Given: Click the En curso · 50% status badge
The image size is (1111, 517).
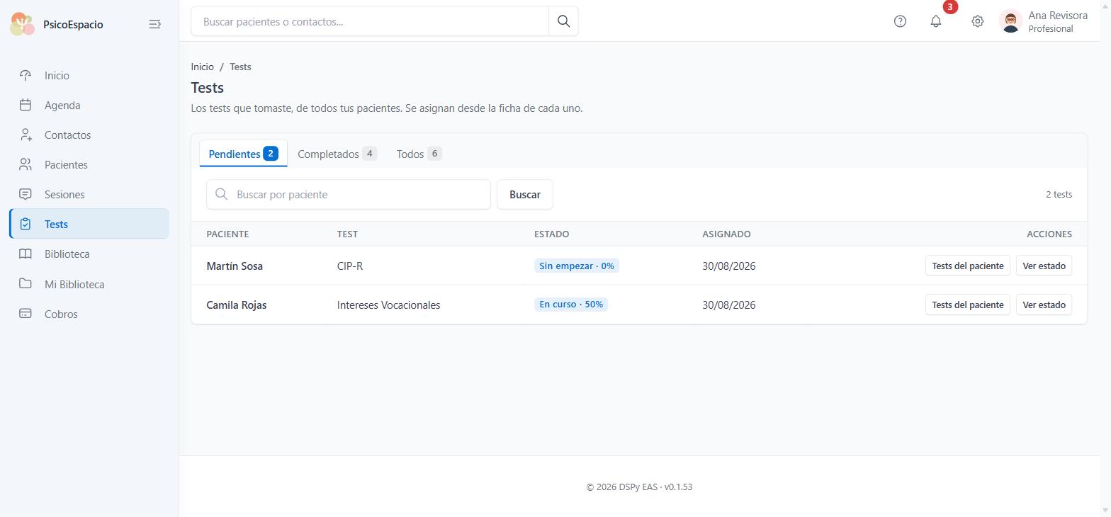Looking at the screenshot, I should click(571, 305).
